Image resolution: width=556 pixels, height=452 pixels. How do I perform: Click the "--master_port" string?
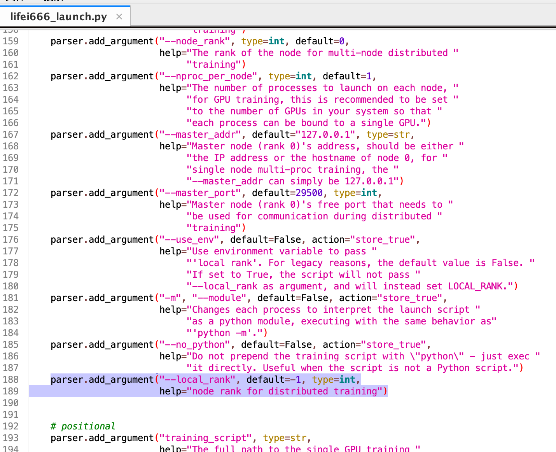click(200, 193)
